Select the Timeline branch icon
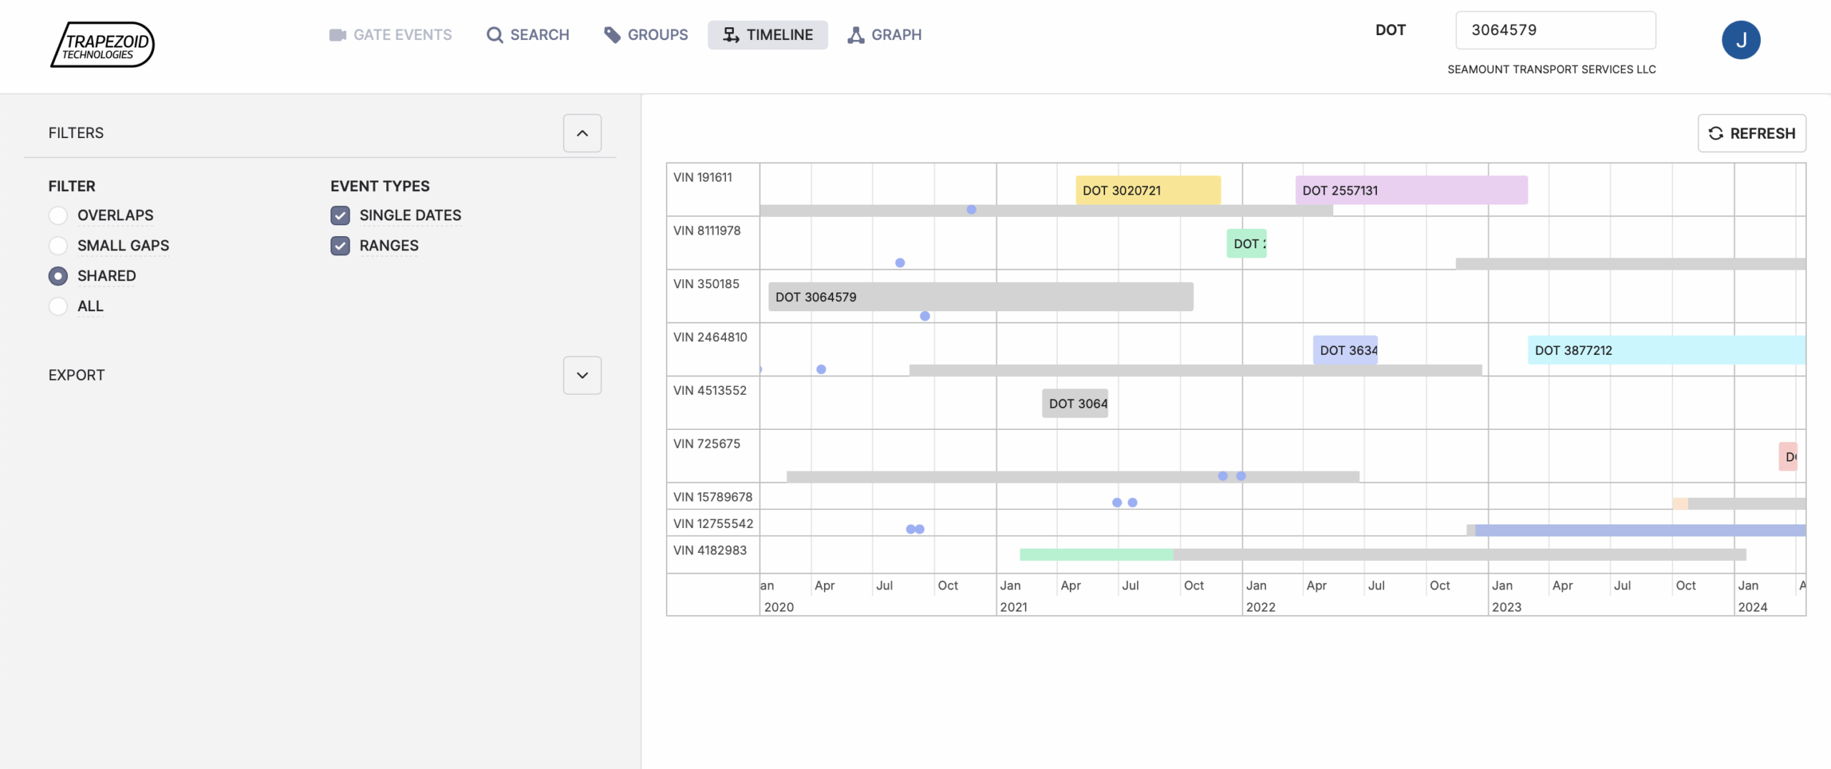 coord(730,34)
